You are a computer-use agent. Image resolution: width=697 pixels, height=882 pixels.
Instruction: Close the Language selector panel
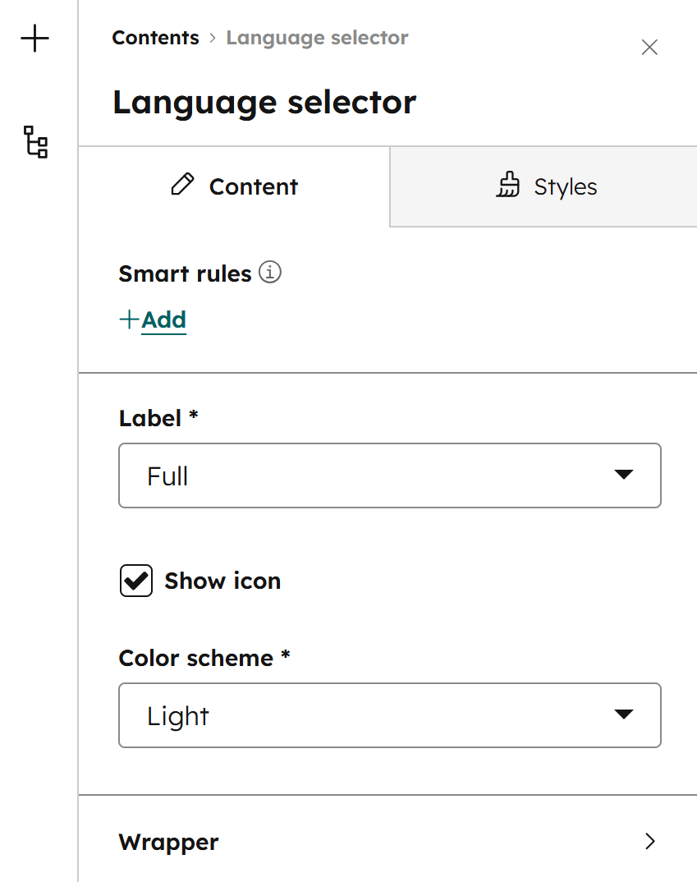pyautogui.click(x=649, y=47)
